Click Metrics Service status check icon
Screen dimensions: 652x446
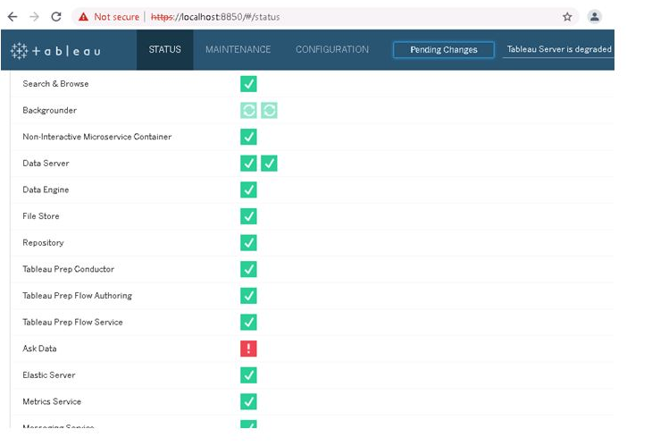(248, 401)
